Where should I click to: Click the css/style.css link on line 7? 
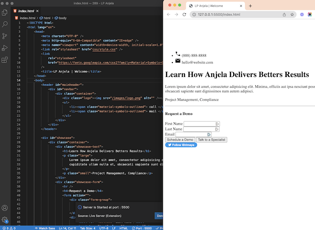tap(104, 50)
